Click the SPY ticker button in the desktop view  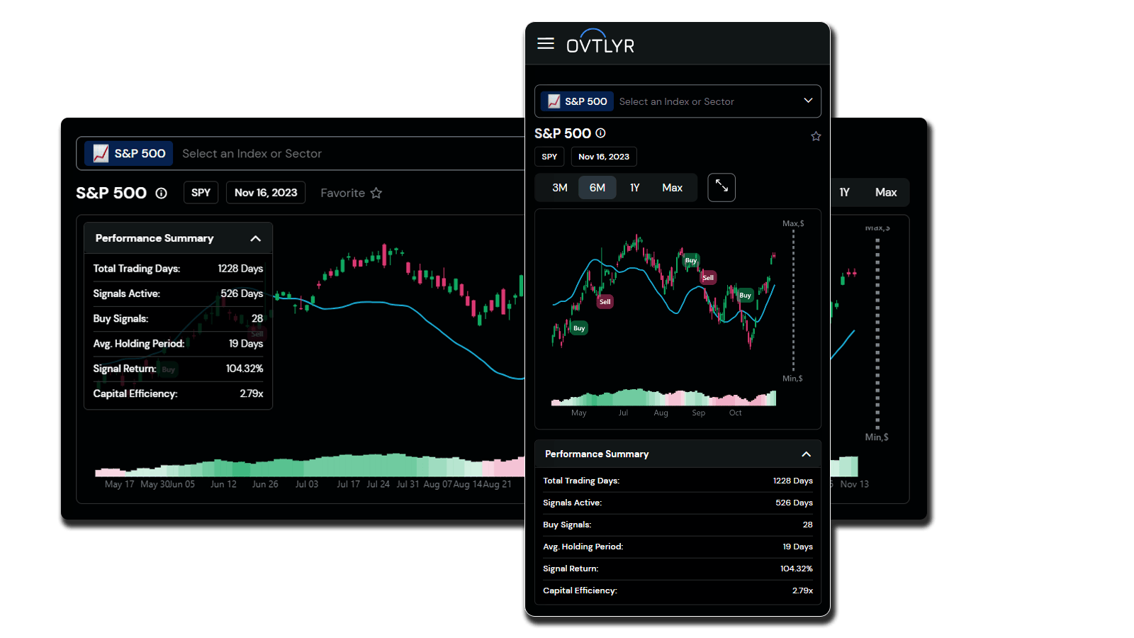(x=201, y=193)
